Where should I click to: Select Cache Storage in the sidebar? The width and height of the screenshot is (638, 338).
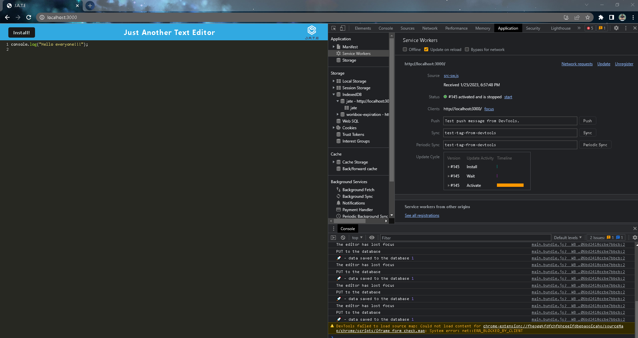click(354, 162)
